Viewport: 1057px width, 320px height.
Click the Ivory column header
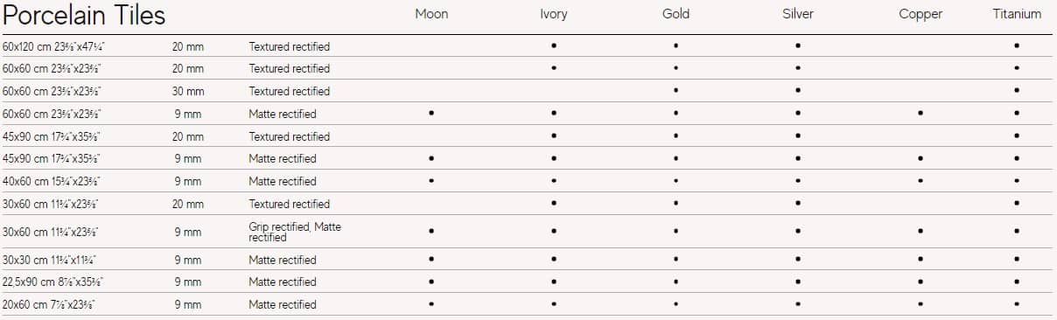click(554, 14)
